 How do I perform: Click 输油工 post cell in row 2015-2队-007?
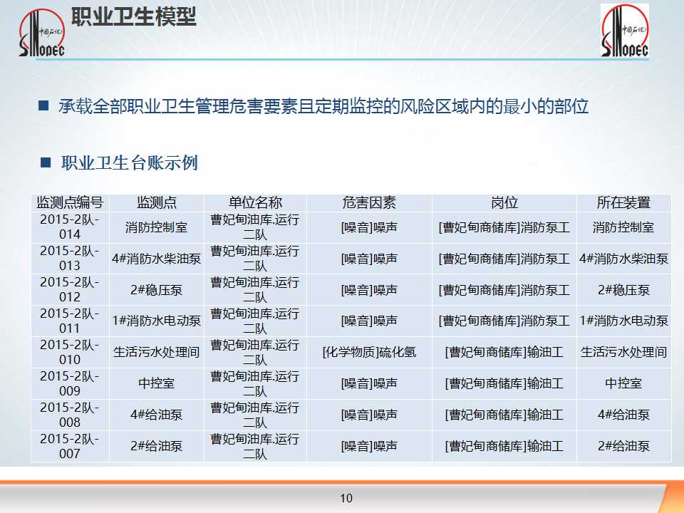click(x=504, y=446)
